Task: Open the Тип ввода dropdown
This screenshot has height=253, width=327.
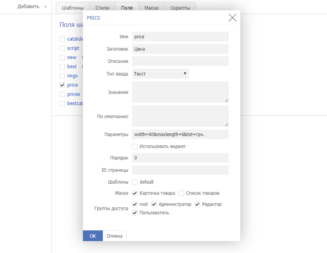Action: [160, 74]
